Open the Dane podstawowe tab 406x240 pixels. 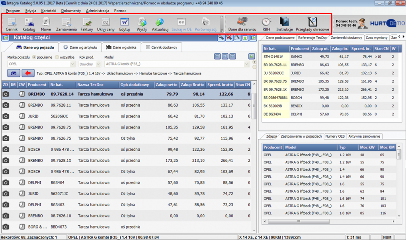280,38
